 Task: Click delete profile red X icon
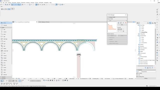[126, 23]
